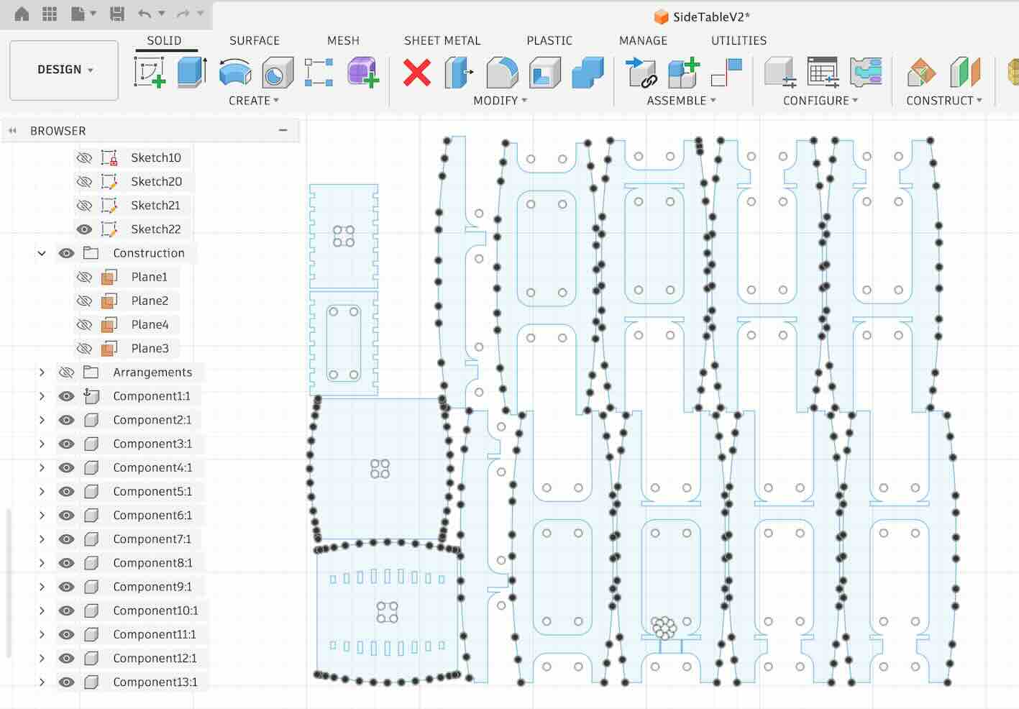Open the Configure table tool

[823, 73]
